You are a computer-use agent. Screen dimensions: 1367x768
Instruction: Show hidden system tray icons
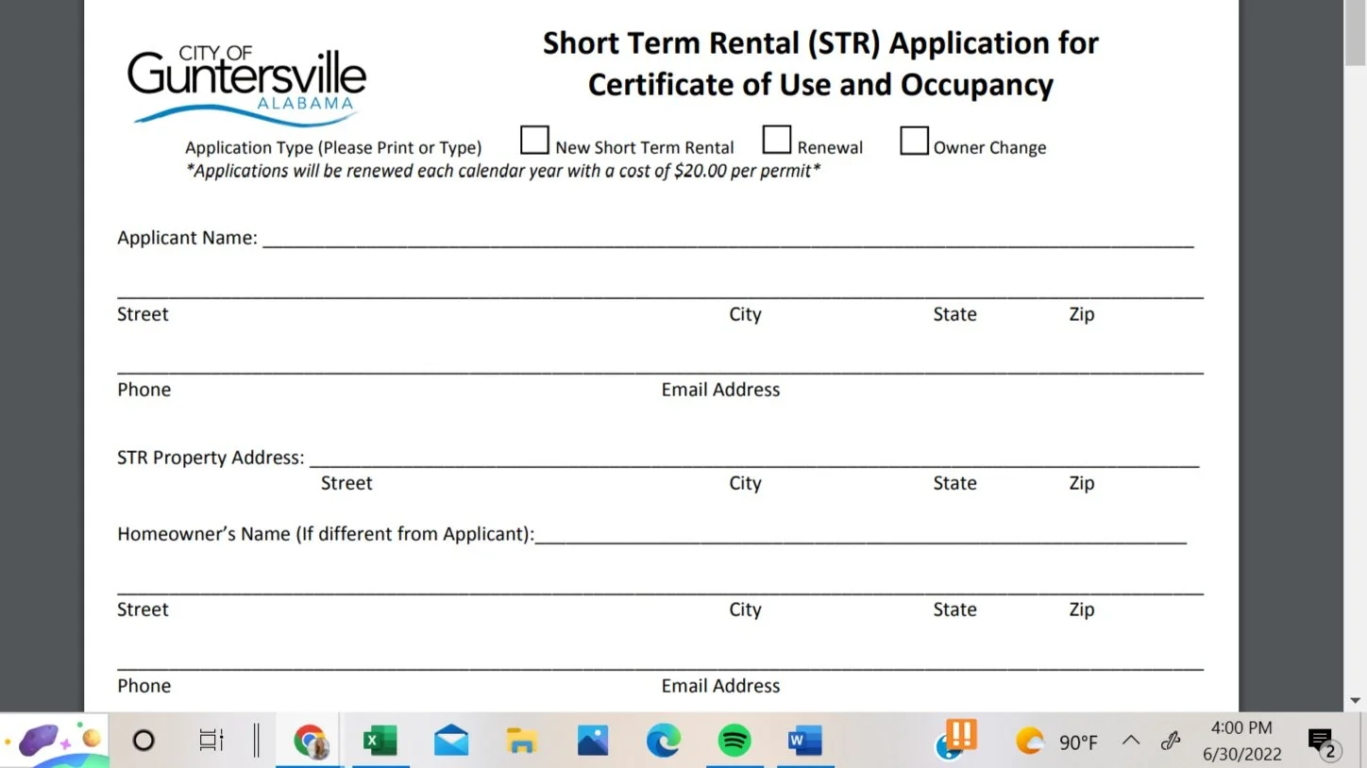coord(1130,741)
